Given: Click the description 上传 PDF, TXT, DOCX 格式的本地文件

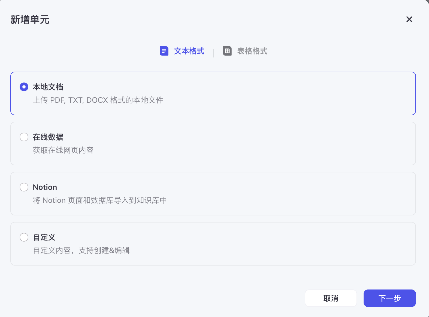Looking at the screenshot, I should coord(98,100).
